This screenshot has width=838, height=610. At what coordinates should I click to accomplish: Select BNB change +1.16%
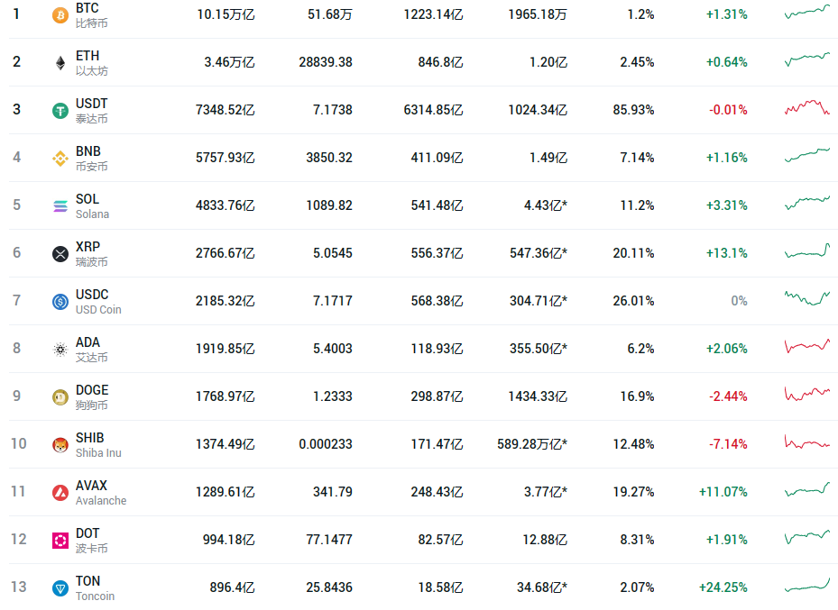pyautogui.click(x=727, y=158)
